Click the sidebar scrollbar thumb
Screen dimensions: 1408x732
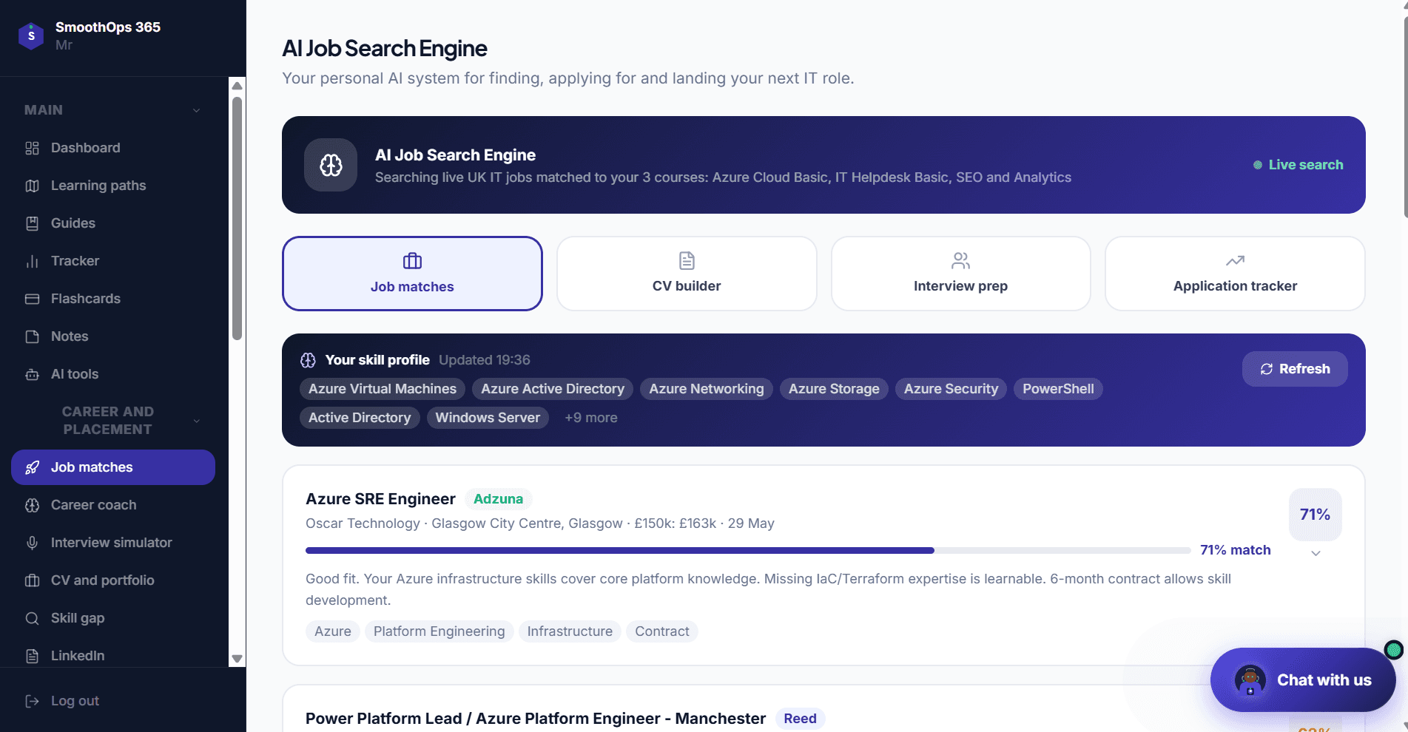237,218
